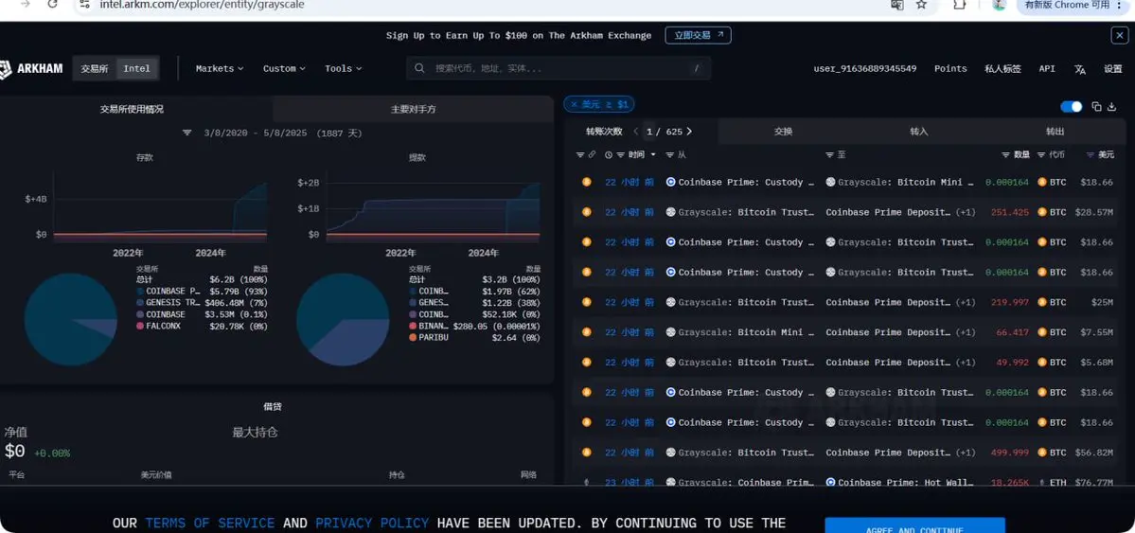Switch to 交易所 mode
The image size is (1135, 533).
[95, 69]
